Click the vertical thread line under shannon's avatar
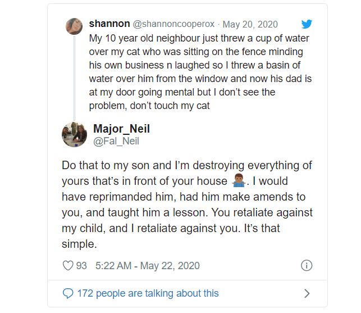 pos(74,73)
